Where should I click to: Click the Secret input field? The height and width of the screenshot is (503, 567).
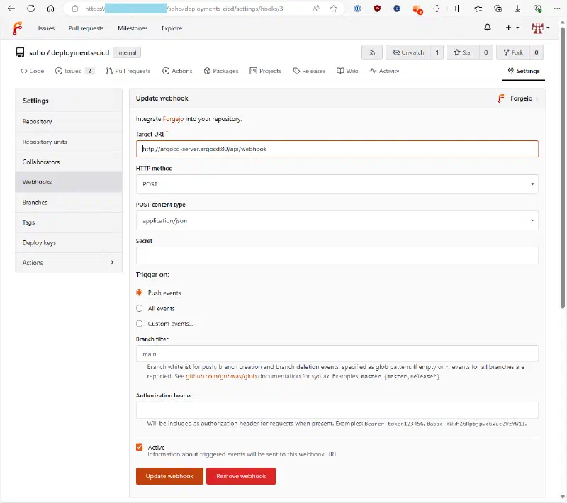[x=337, y=256]
